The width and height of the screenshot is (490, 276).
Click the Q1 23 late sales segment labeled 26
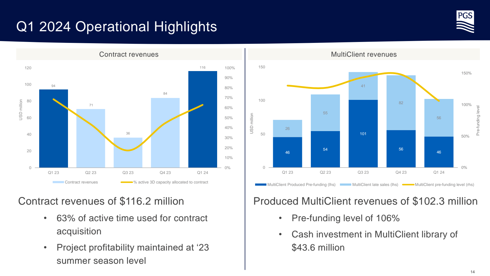point(288,128)
